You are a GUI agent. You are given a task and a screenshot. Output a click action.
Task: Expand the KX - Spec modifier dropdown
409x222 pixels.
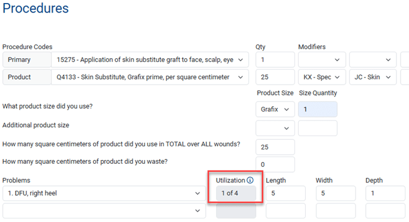coord(322,77)
